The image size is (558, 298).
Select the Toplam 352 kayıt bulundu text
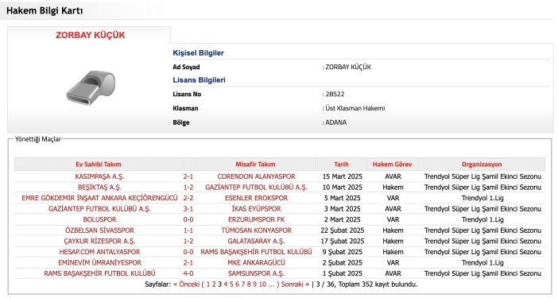[378, 284]
